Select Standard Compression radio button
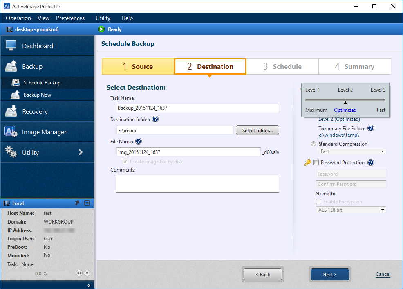 point(313,144)
